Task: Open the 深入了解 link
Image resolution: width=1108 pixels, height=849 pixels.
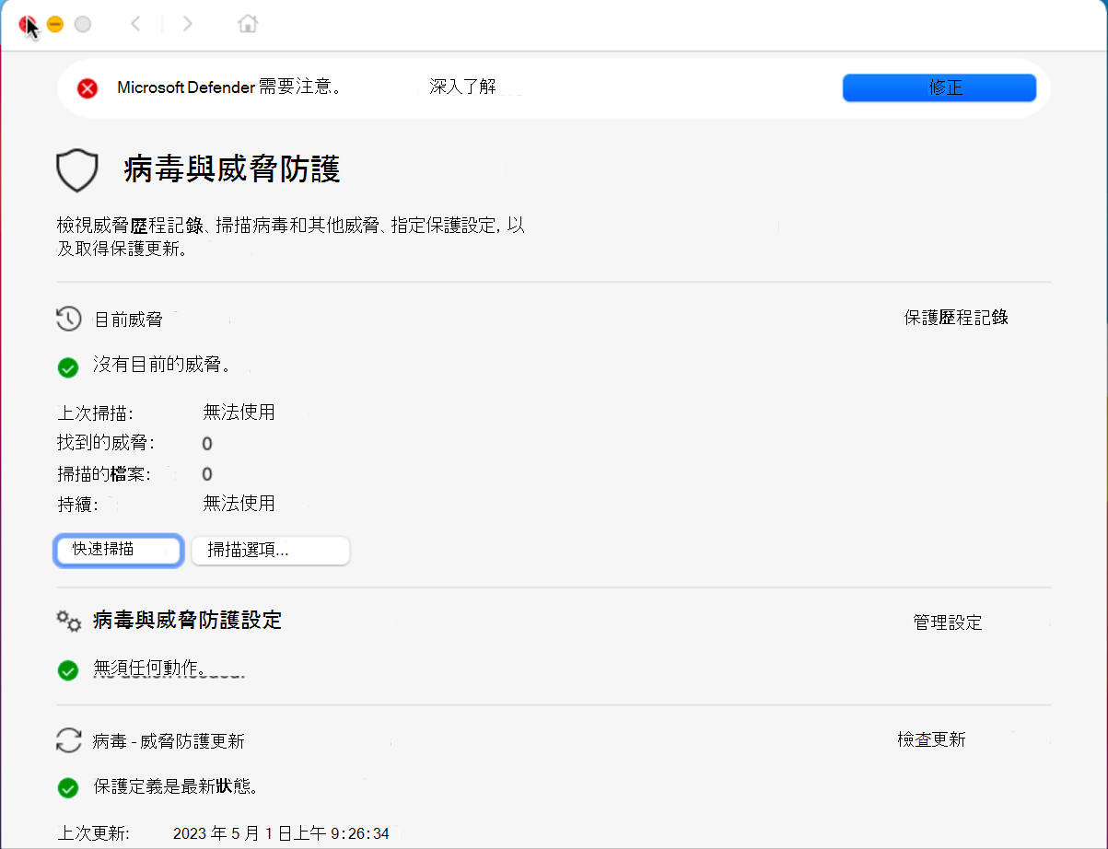Action: [x=463, y=87]
